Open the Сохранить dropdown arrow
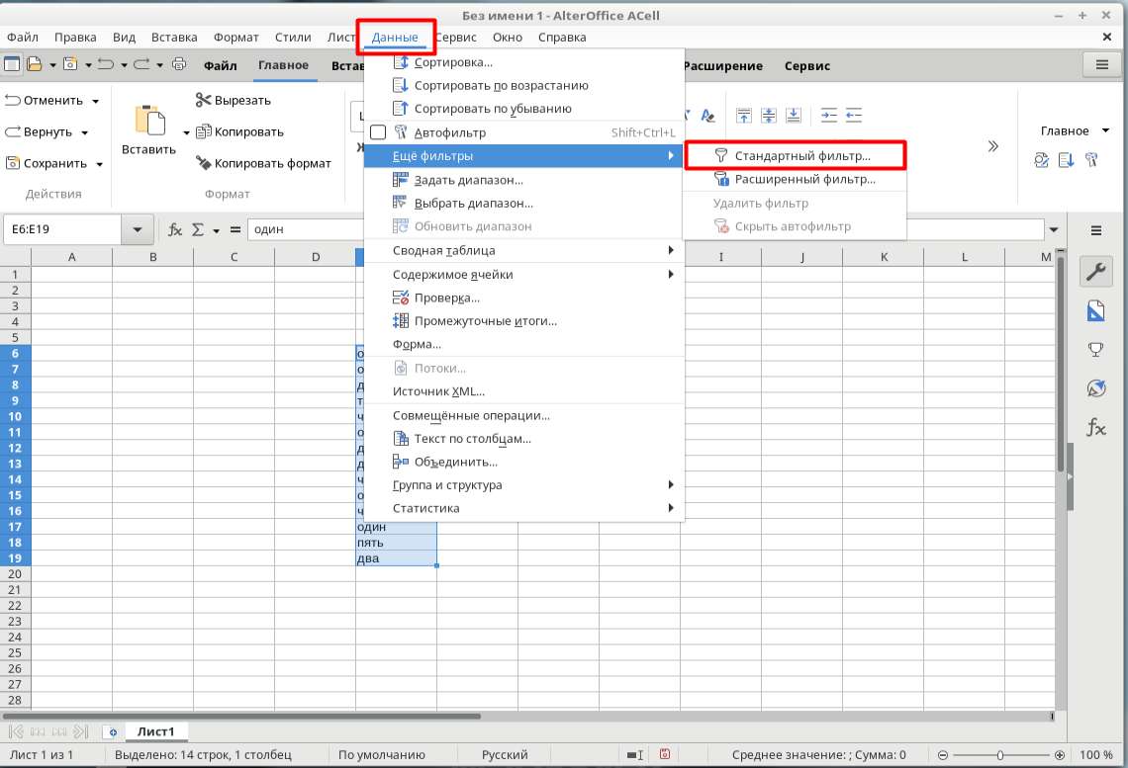Viewport: 1128px width, 768px height. pyautogui.click(x=99, y=164)
